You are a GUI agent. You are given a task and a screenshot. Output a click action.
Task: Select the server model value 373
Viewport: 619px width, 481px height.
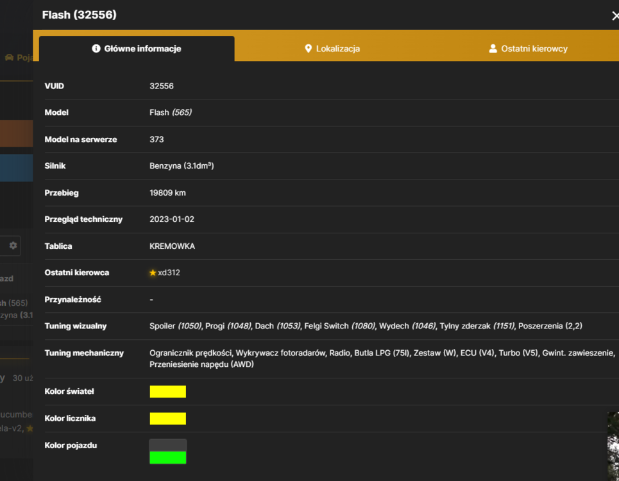coord(157,139)
